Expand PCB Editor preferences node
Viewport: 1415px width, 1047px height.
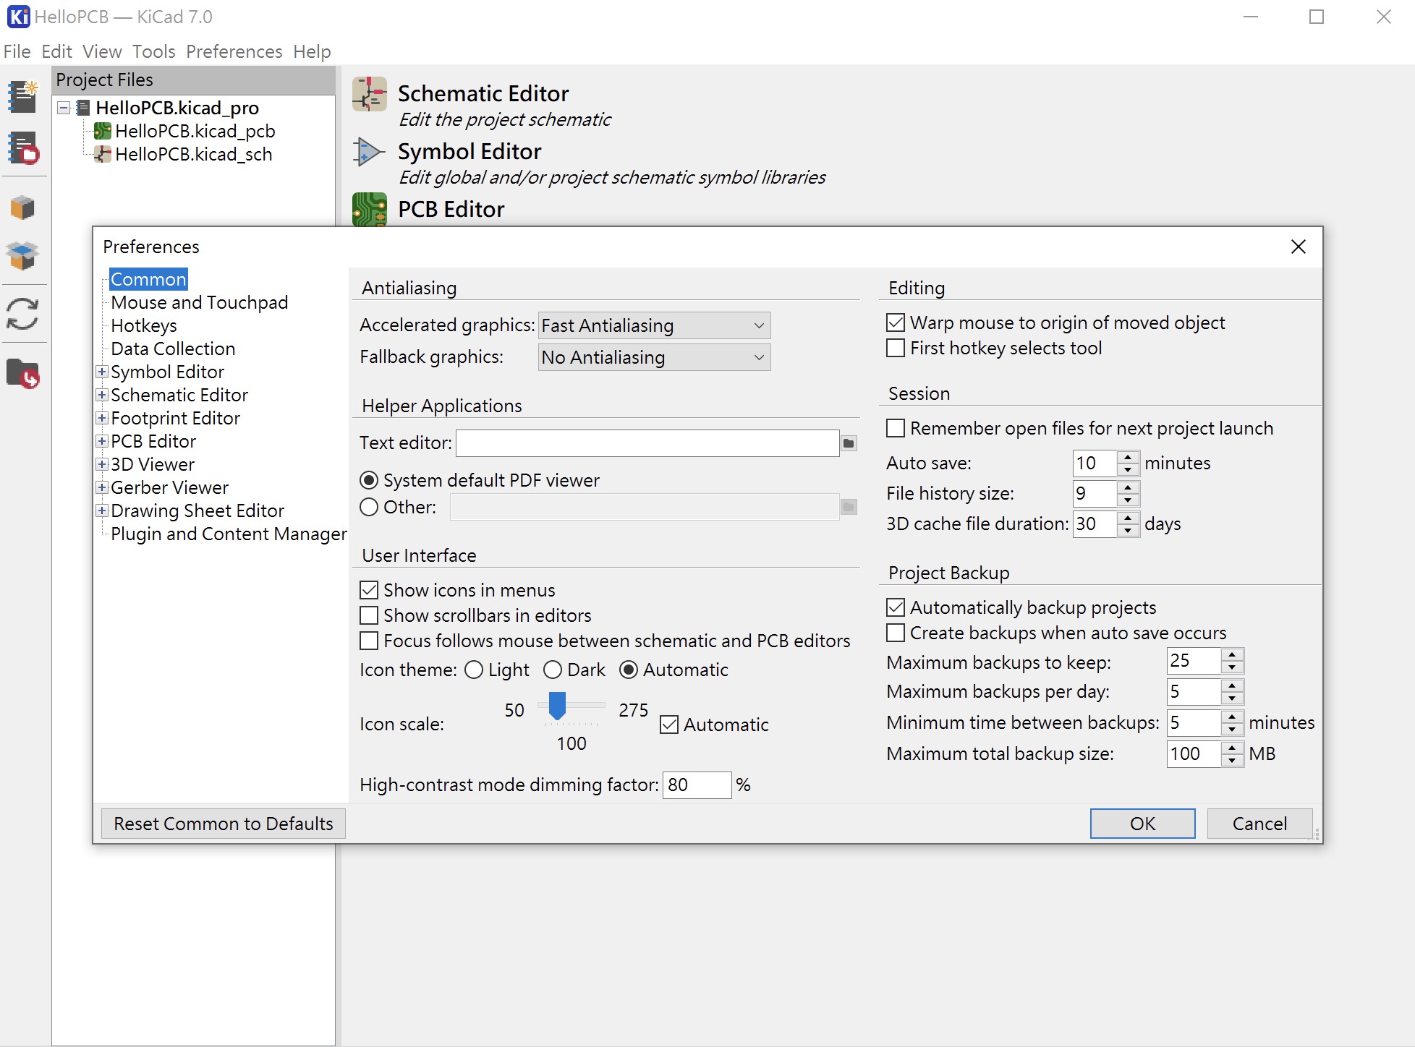102,441
